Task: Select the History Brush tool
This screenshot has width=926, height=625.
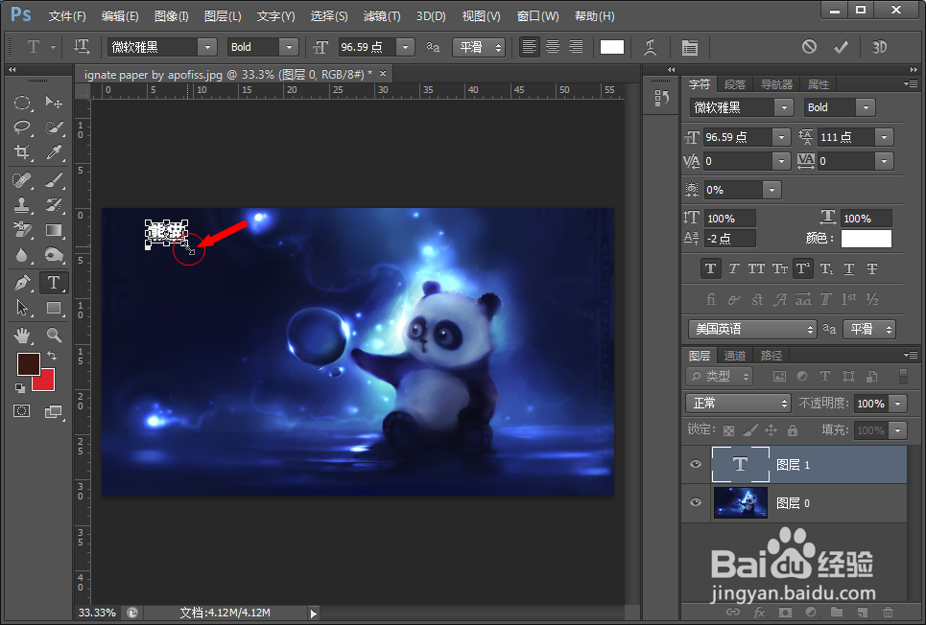Action: pyautogui.click(x=54, y=205)
